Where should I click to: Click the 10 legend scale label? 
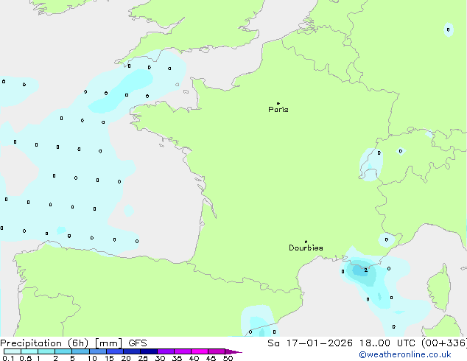pyautogui.click(x=92, y=358)
